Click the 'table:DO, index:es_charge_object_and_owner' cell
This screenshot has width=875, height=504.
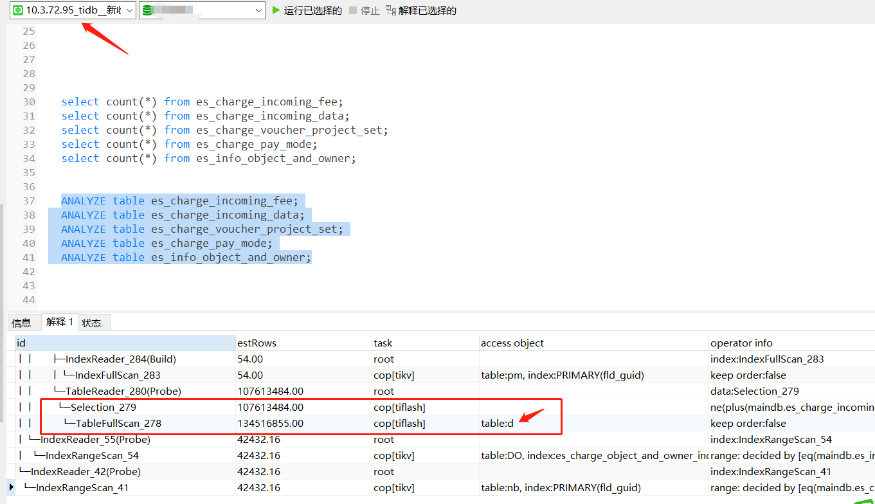tap(594, 456)
